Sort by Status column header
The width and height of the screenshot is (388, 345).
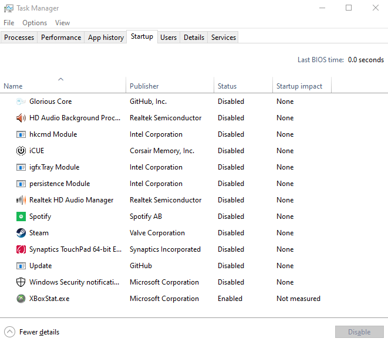[227, 86]
